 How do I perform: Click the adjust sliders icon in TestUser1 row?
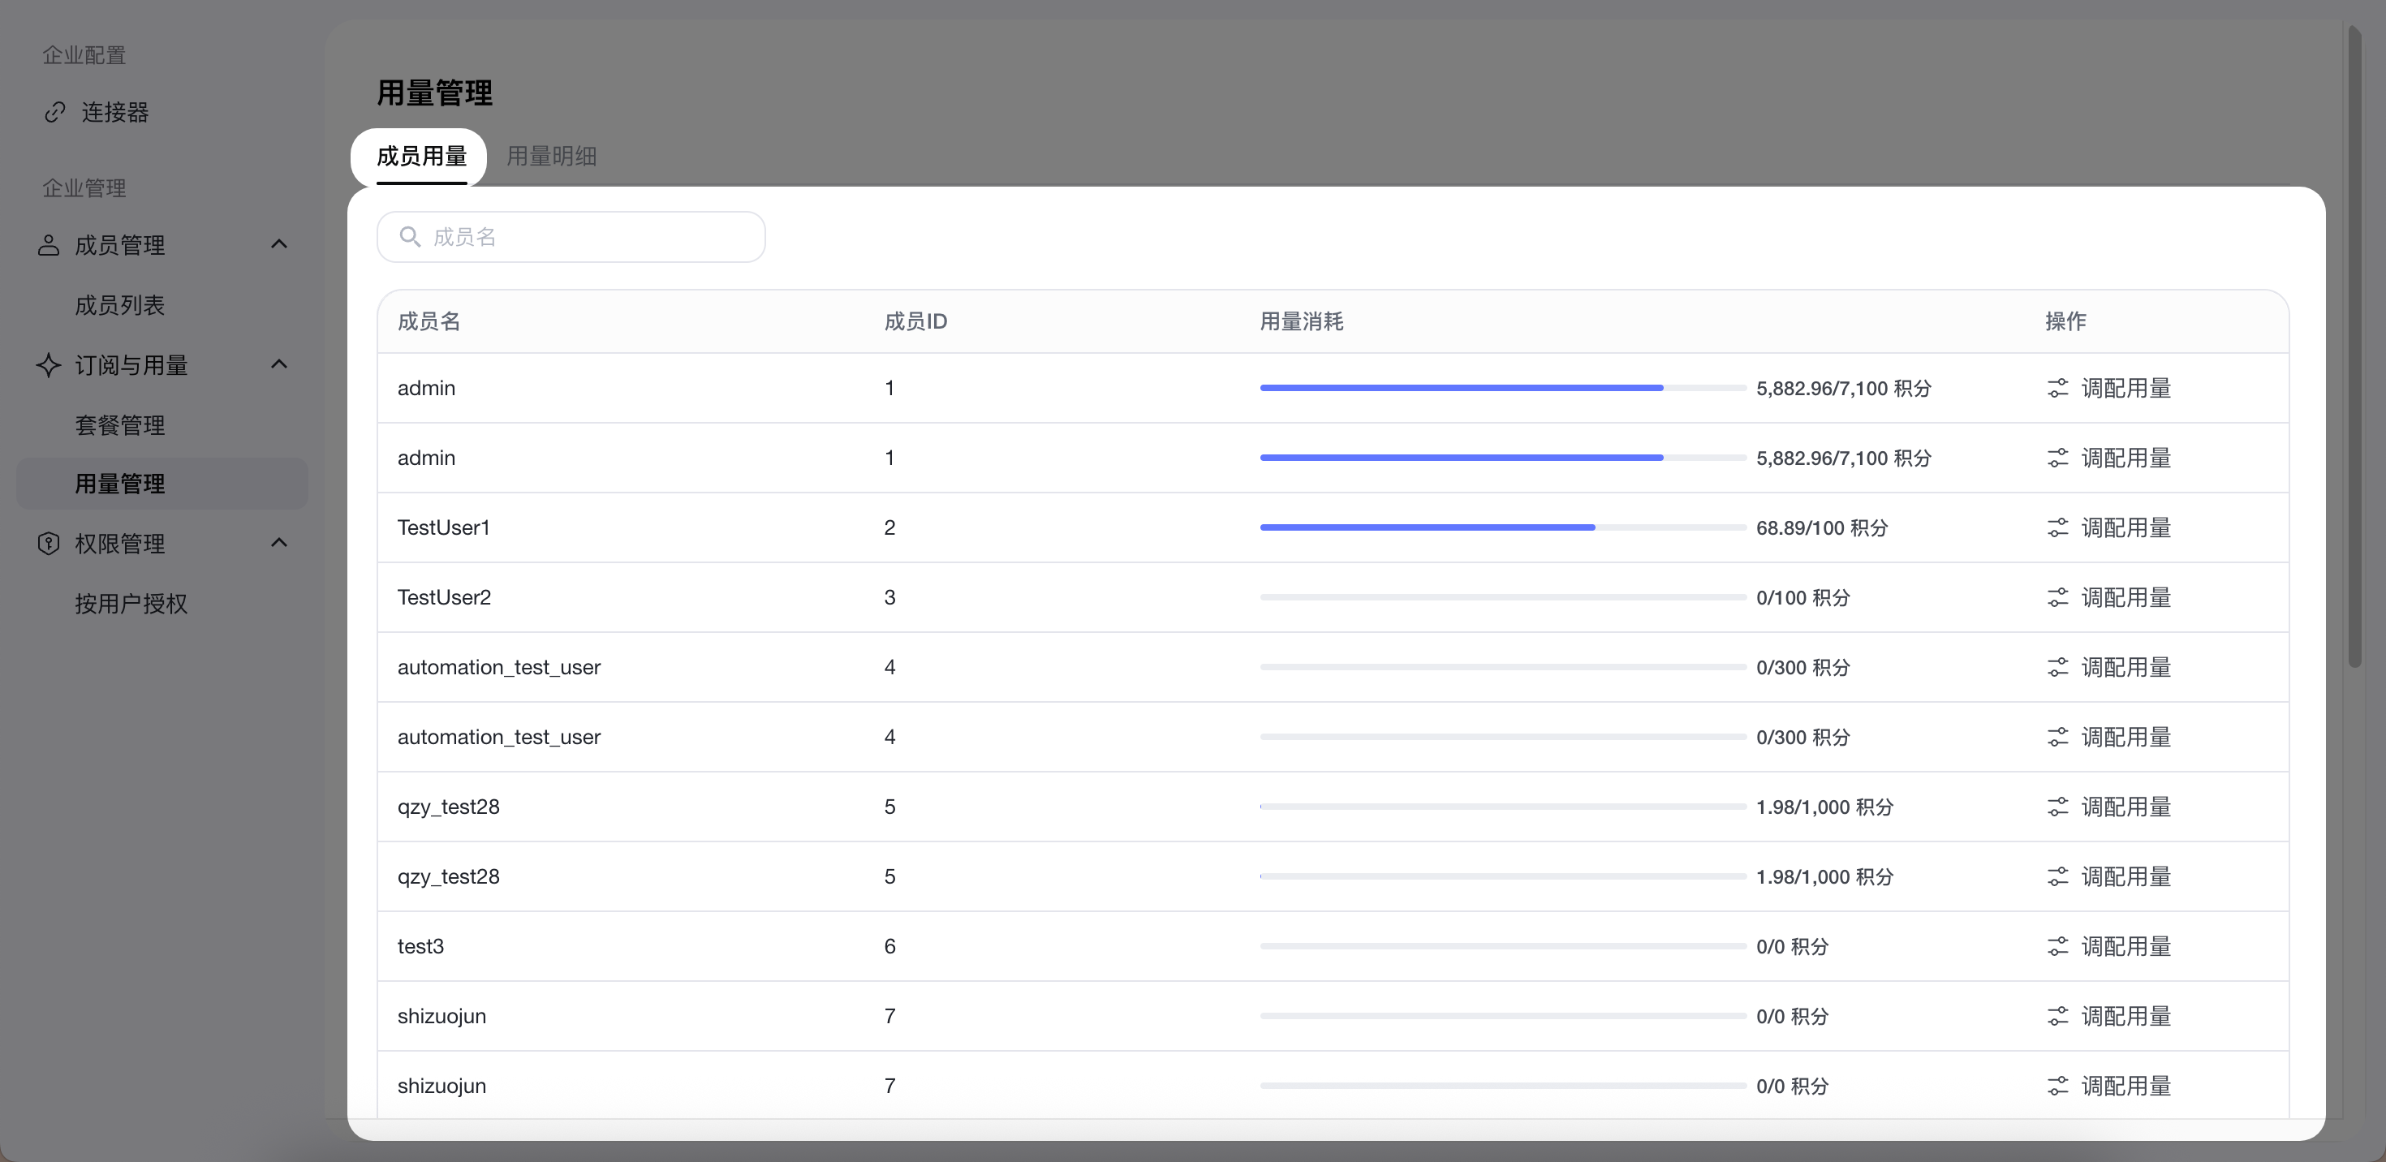click(x=2057, y=527)
